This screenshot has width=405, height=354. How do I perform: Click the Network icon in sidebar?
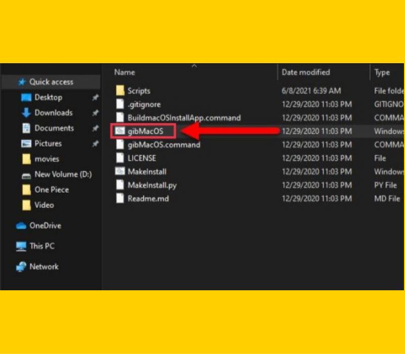pyautogui.click(x=21, y=267)
